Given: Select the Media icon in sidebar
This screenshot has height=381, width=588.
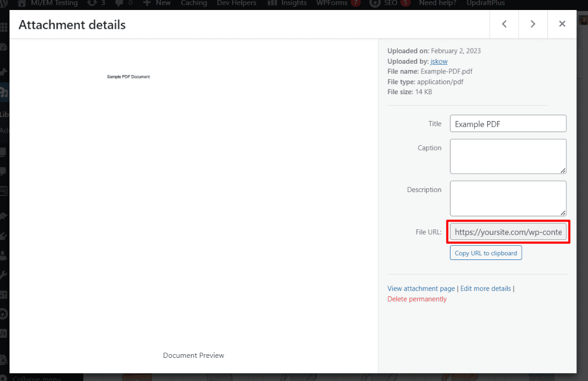Looking at the screenshot, I should (x=4, y=92).
